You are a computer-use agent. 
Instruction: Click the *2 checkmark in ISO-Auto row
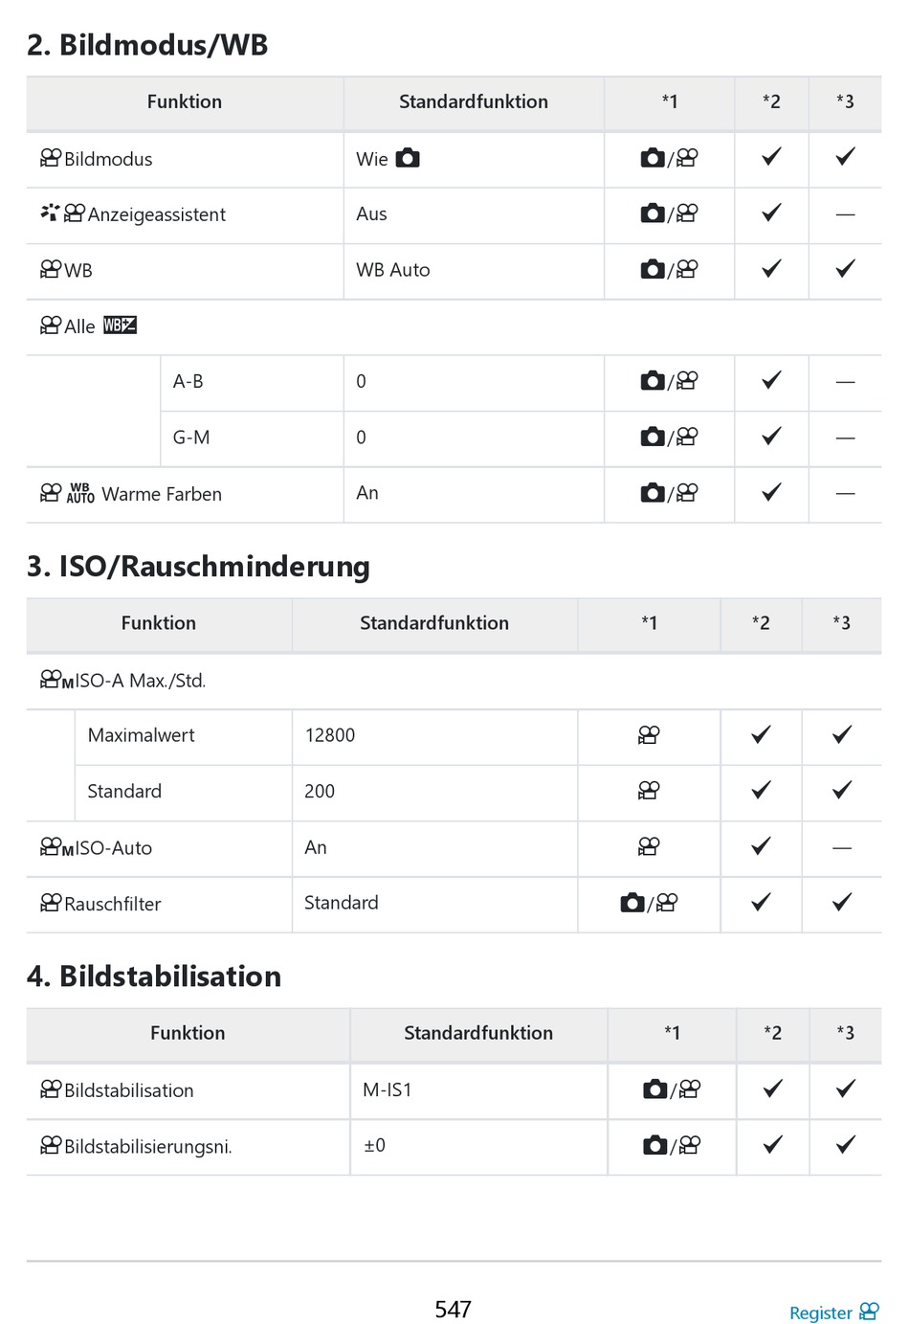(761, 846)
